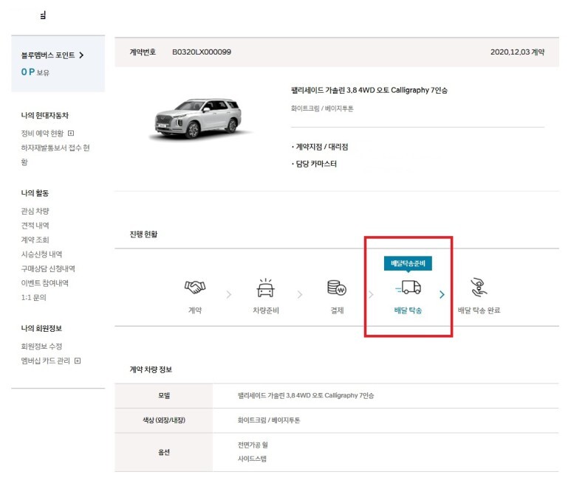The image size is (571, 483).
Task: Click chevron next to 블루멤버스 포인트
Action: pyautogui.click(x=81, y=55)
